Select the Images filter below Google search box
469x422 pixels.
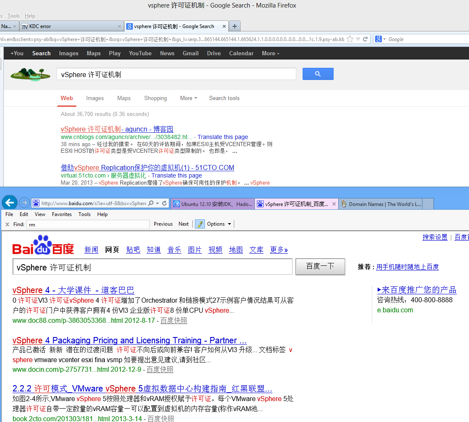[x=95, y=98]
